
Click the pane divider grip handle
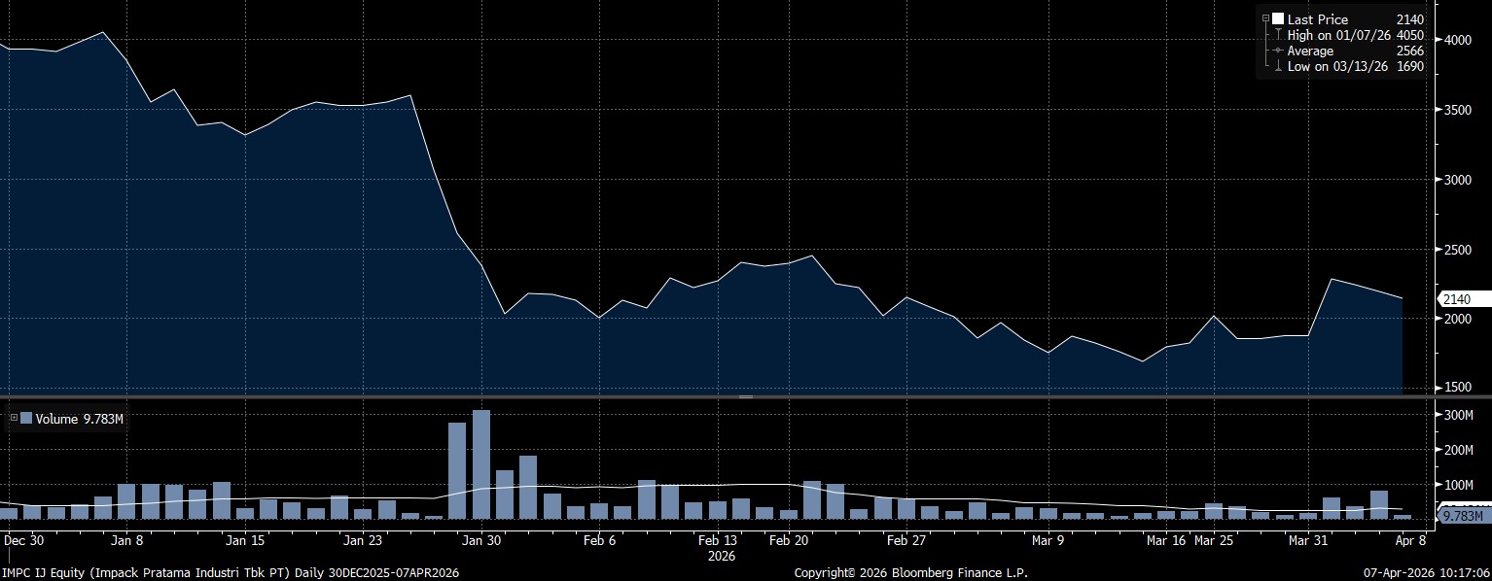click(x=746, y=397)
